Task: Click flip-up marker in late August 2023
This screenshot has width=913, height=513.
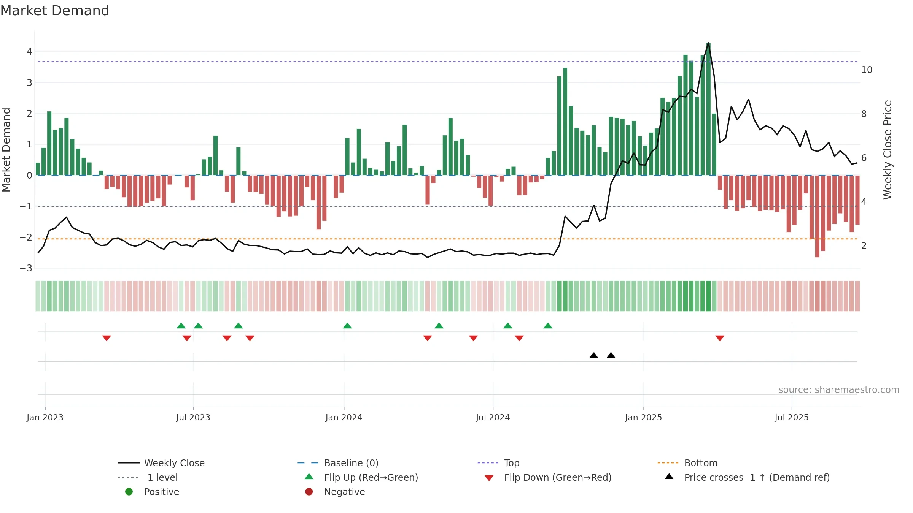Action: click(x=239, y=326)
